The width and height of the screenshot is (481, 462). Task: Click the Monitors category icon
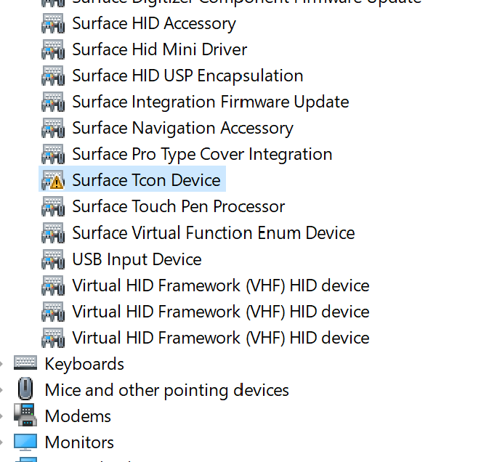click(25, 442)
